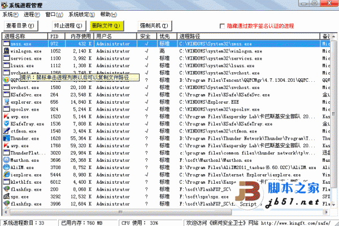Screen dimensions: 339x226
Task: Select the smss.exe process row
Action: coord(167,44)
